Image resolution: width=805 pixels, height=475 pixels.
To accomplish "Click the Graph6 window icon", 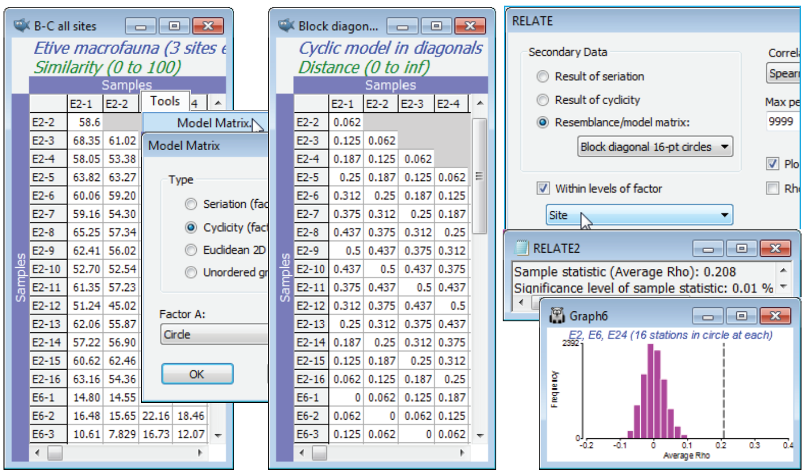I will pyautogui.click(x=557, y=316).
